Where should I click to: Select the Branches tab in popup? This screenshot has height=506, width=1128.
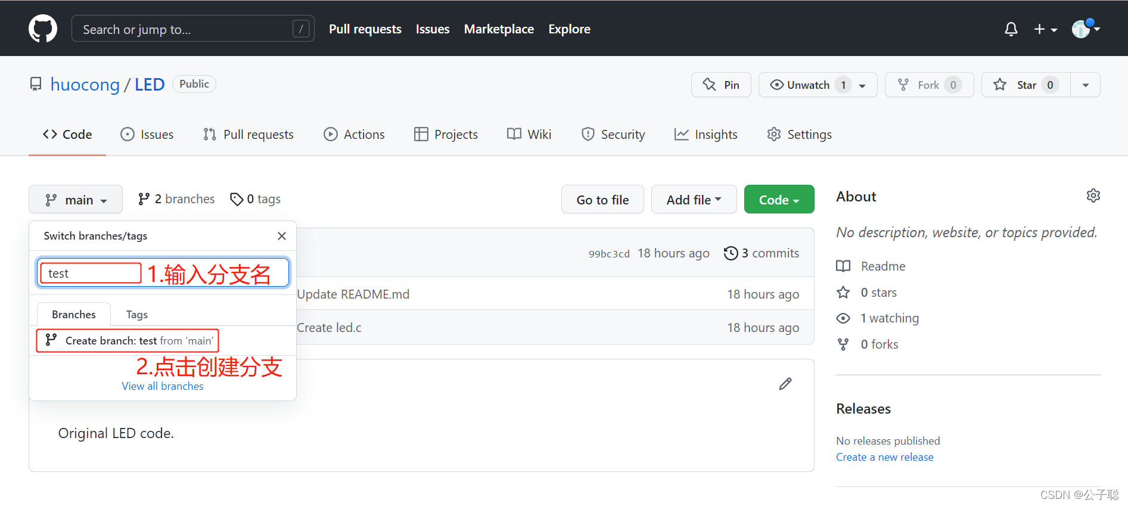[74, 314]
